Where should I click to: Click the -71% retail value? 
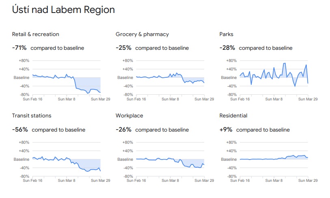pos(19,48)
